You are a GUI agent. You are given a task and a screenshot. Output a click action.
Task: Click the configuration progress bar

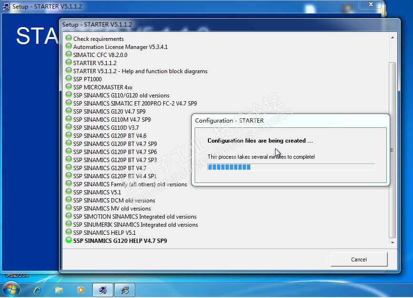pos(291,167)
